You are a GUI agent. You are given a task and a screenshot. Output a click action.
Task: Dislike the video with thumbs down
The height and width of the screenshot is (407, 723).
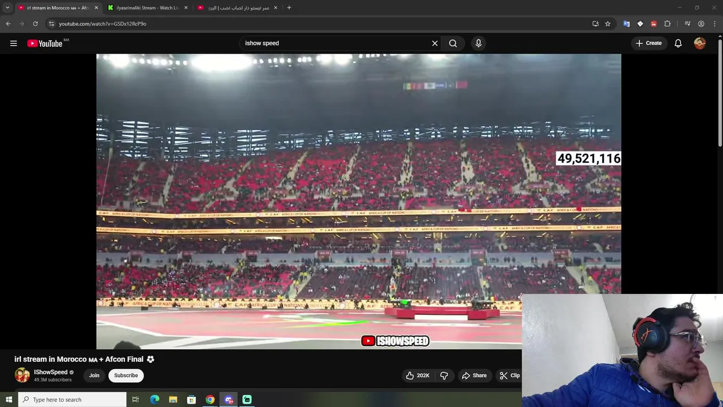pyautogui.click(x=444, y=375)
